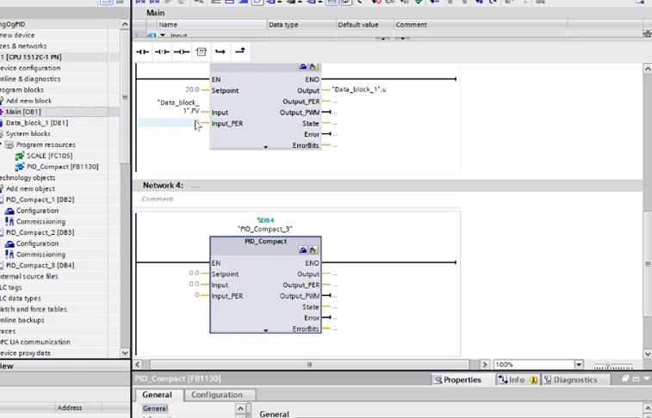Select System blocks folder
Screen dimensions: 652x418
pos(28,133)
